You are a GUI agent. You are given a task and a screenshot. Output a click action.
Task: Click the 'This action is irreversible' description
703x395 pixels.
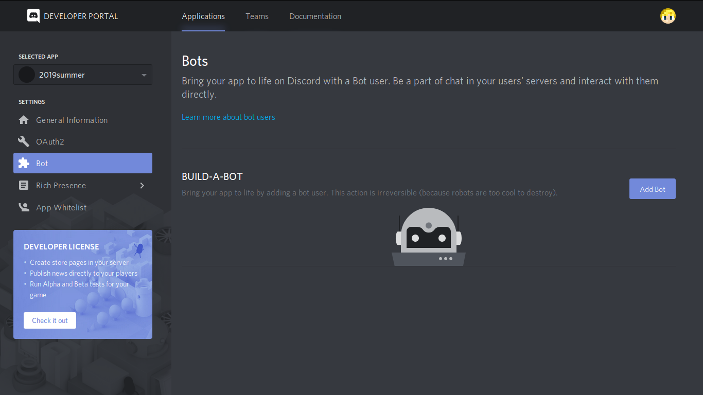point(370,193)
